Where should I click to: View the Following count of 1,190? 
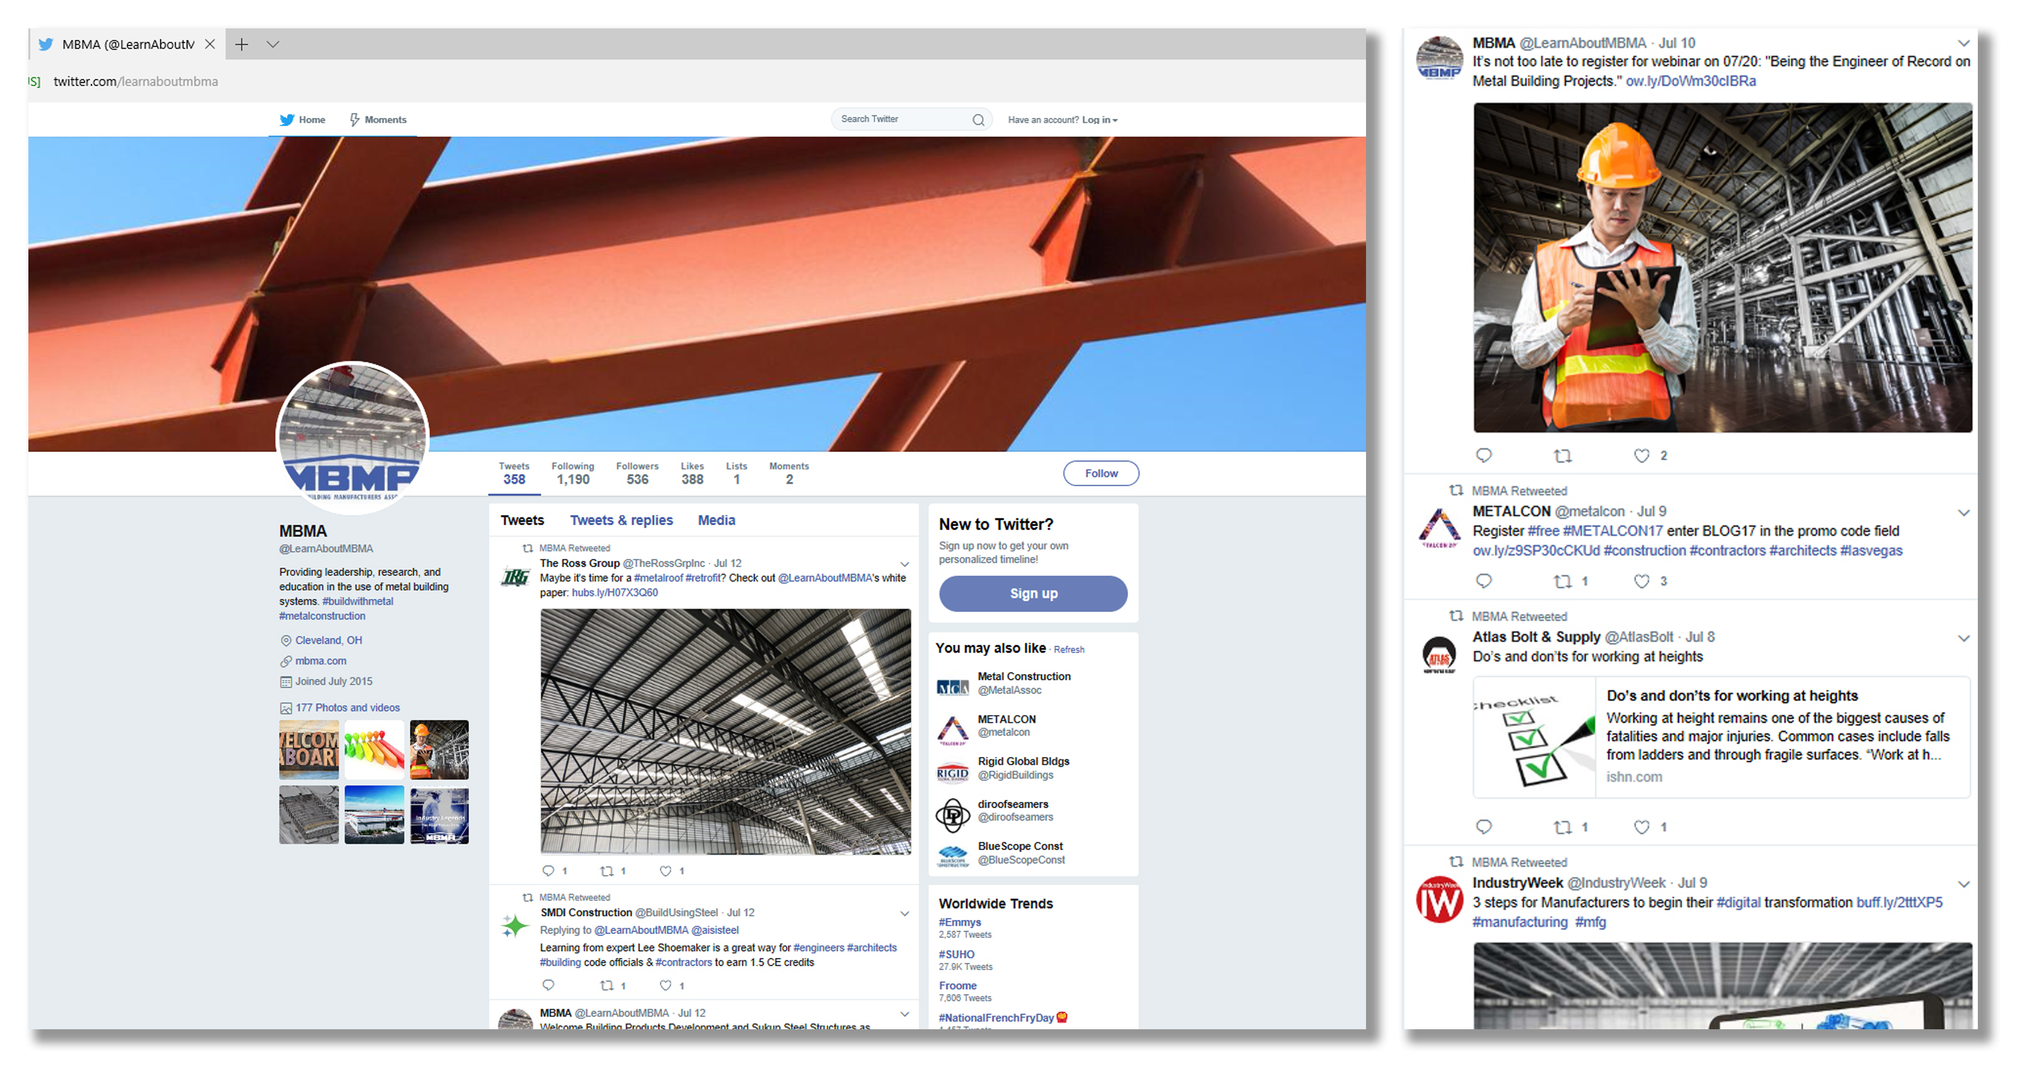click(573, 474)
